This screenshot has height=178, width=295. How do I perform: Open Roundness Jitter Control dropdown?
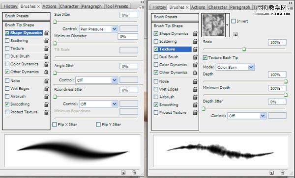(x=98, y=104)
